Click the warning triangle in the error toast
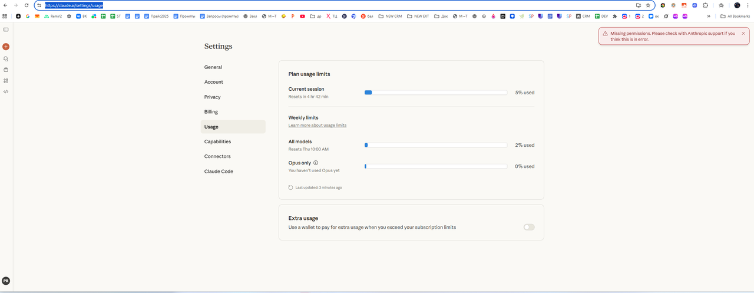 [605, 34]
